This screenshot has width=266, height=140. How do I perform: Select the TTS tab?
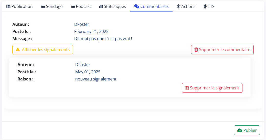pyautogui.click(x=209, y=6)
